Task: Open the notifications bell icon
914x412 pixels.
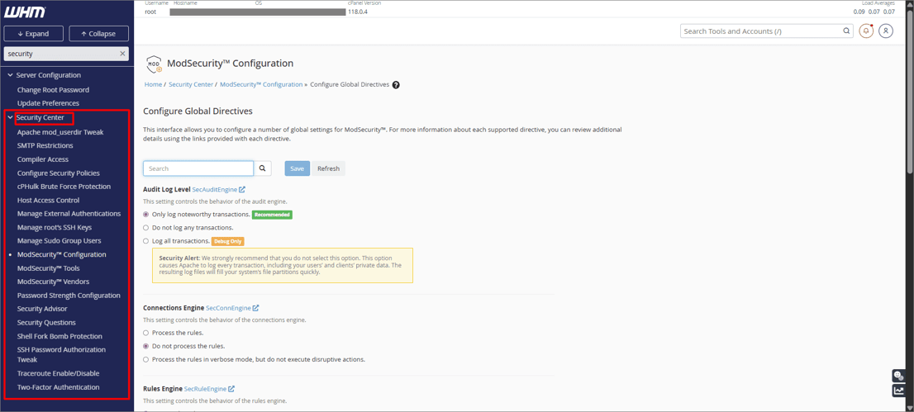Action: (866, 31)
